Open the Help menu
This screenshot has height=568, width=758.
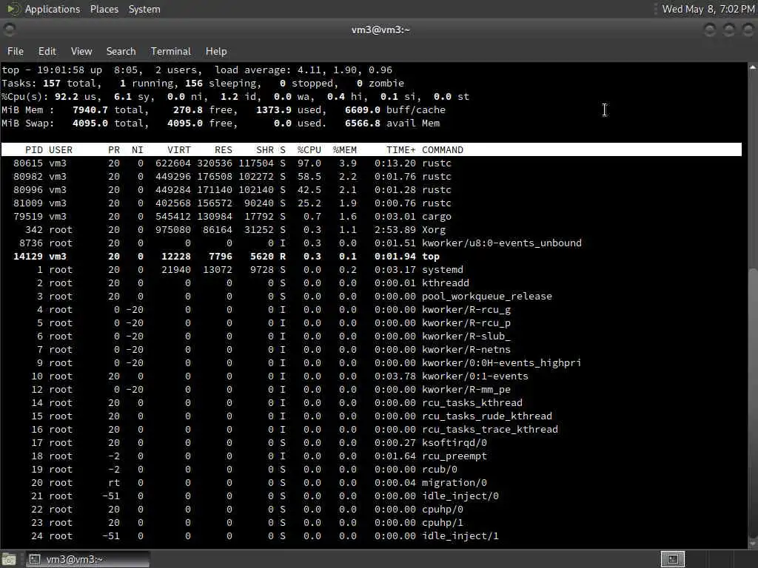[x=215, y=51]
